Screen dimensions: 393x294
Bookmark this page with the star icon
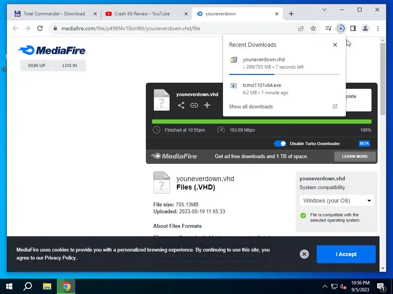[313, 28]
